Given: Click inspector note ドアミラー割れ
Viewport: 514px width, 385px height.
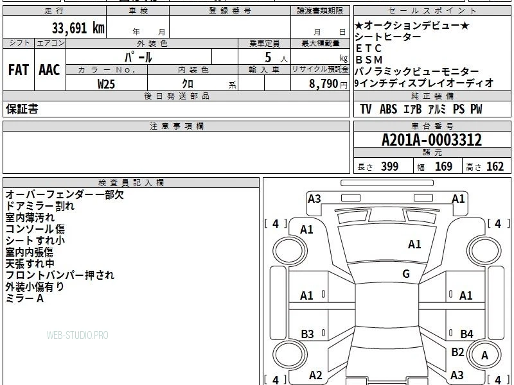Looking at the screenshot, I should [x=40, y=206].
